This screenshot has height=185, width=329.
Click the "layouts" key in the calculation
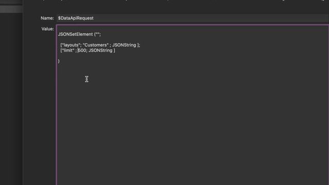point(71,45)
